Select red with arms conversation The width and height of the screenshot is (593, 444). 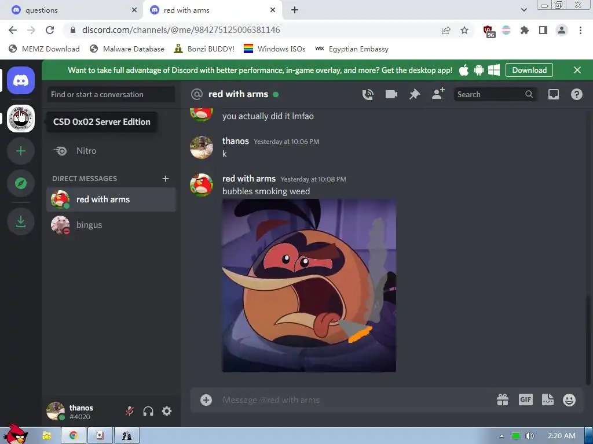111,199
